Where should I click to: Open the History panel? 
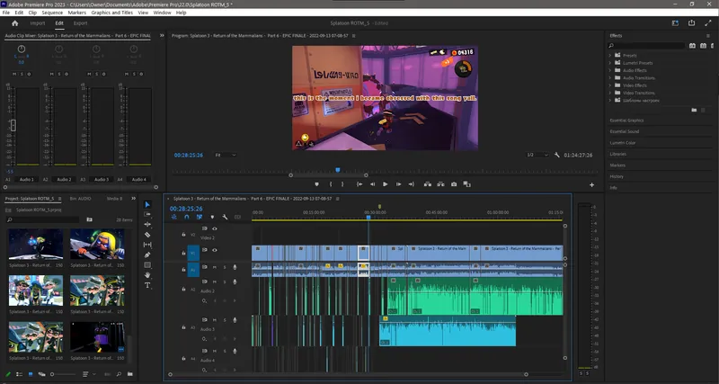(x=617, y=176)
